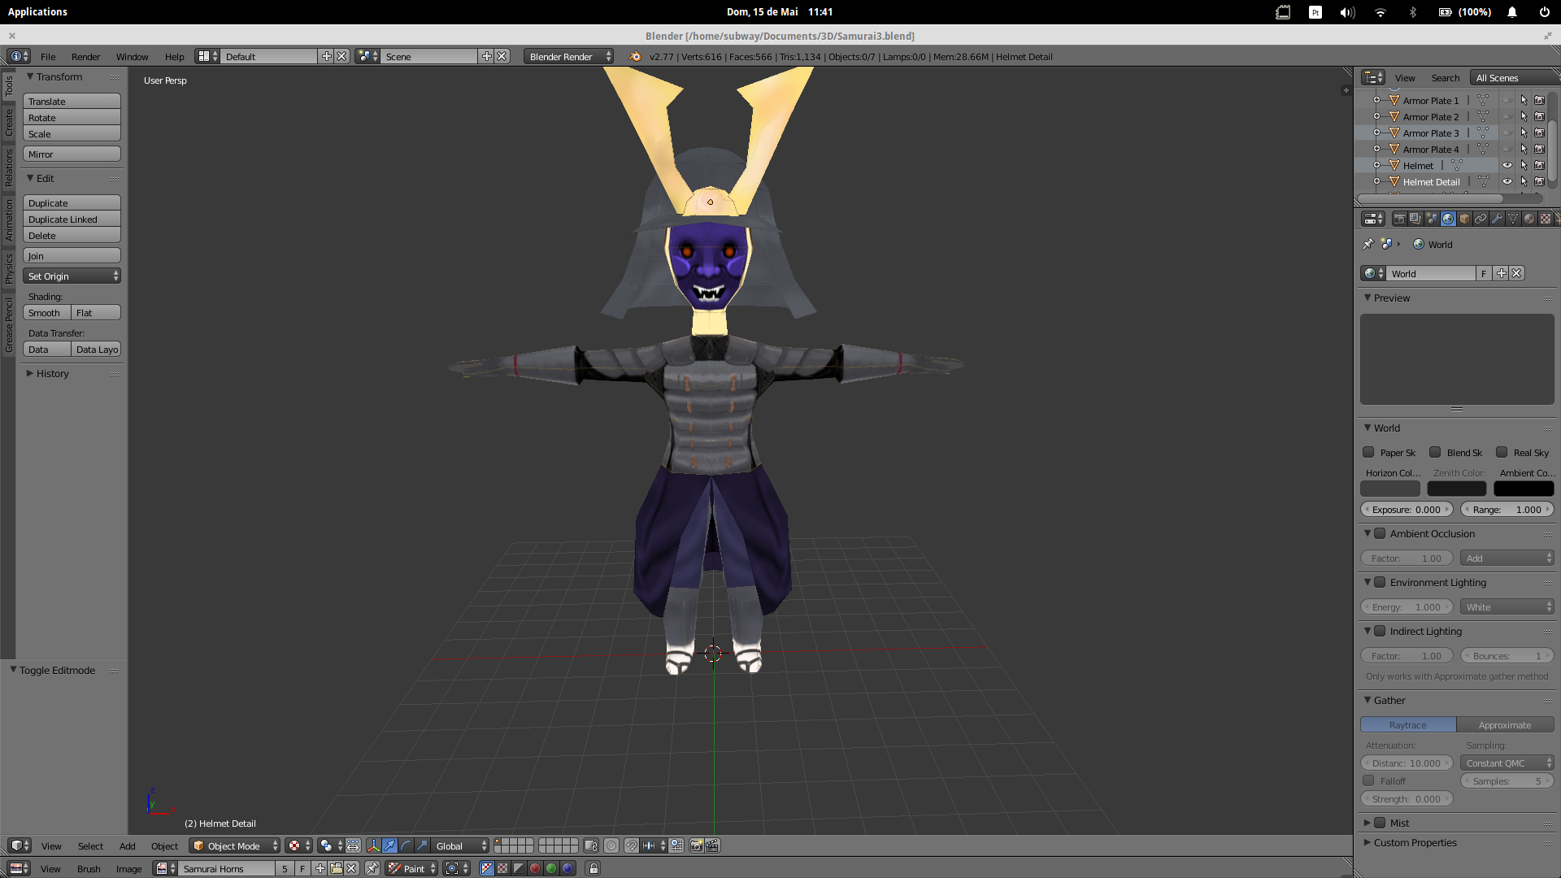The height and width of the screenshot is (878, 1561).
Task: Click the Join button
Action: [72, 255]
